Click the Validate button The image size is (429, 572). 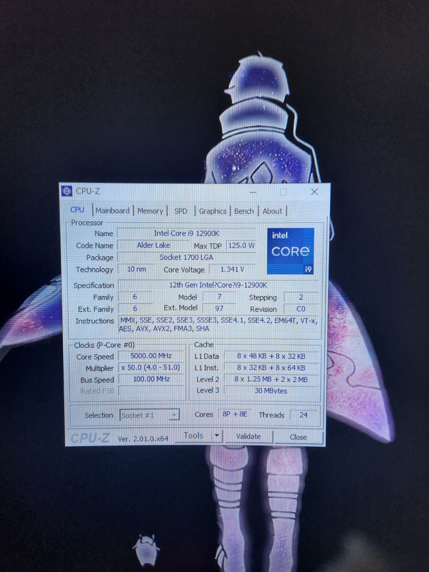click(x=248, y=437)
